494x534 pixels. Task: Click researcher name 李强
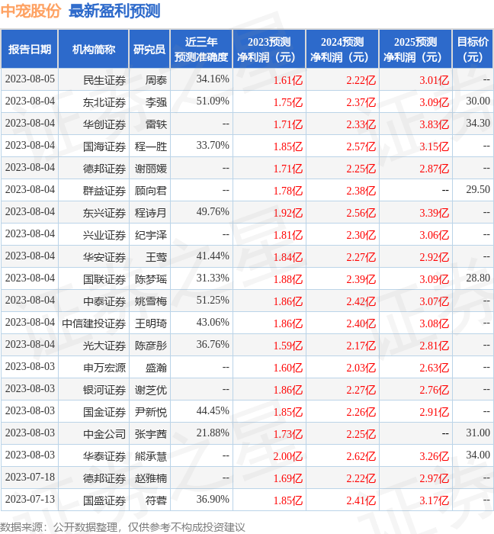pos(156,102)
